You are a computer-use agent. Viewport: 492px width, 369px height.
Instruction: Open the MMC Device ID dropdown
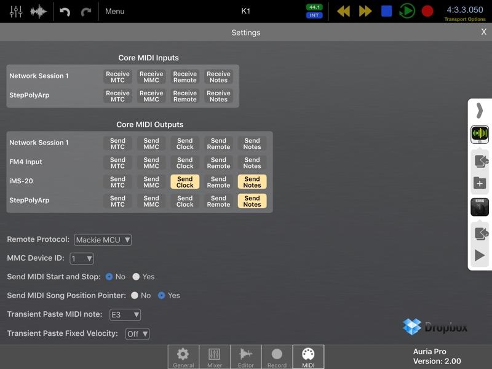[82, 258]
